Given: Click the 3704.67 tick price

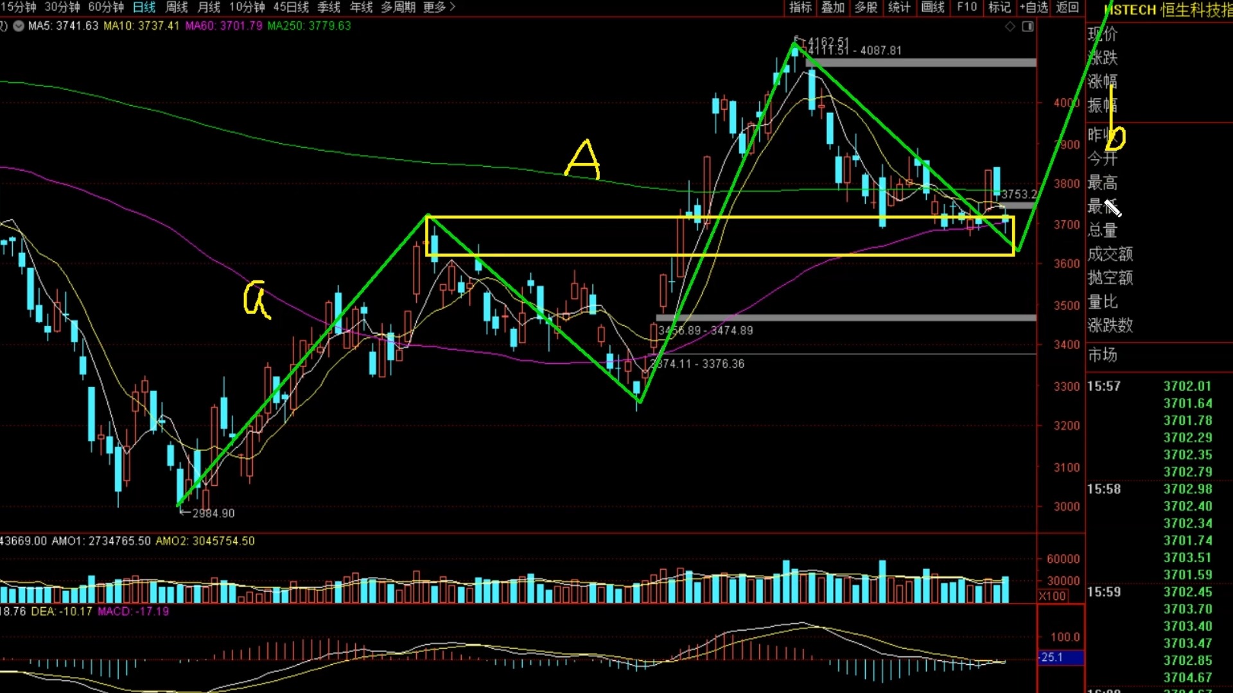Looking at the screenshot, I should [x=1187, y=678].
